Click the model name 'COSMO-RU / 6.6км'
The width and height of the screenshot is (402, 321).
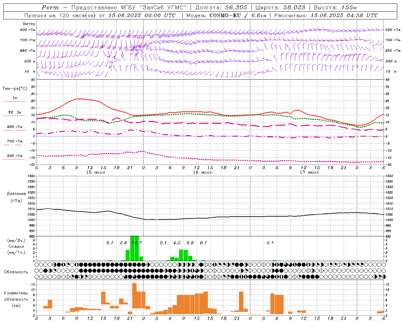[238, 15]
